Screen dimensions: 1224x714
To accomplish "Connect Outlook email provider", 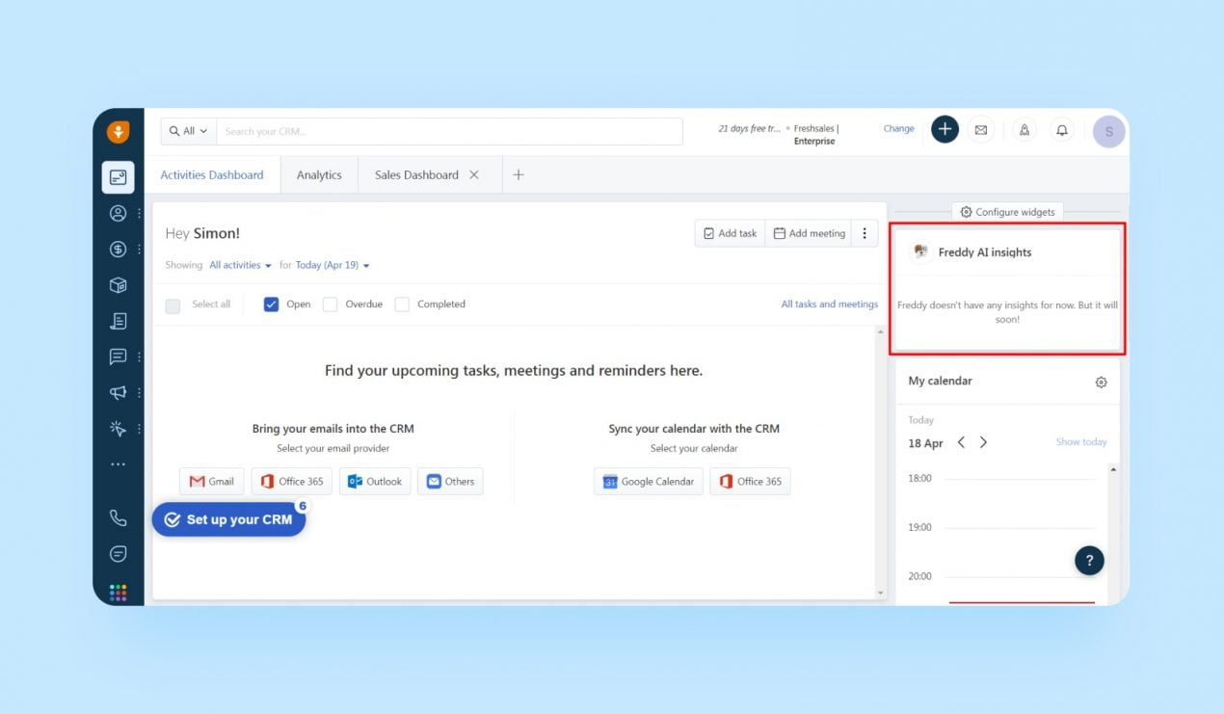I will coord(375,482).
